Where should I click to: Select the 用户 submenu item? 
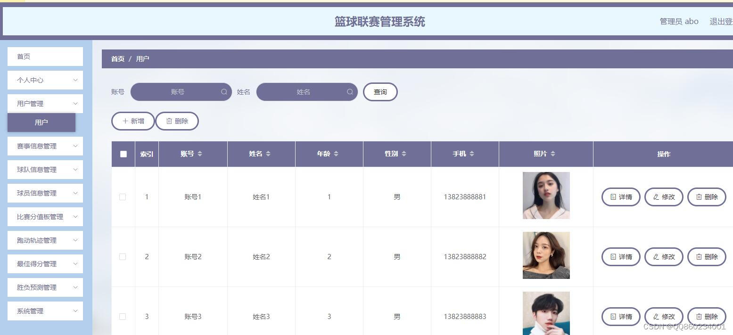pyautogui.click(x=41, y=123)
